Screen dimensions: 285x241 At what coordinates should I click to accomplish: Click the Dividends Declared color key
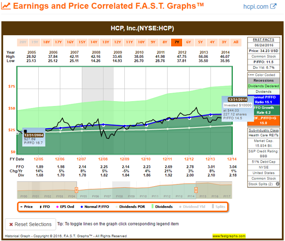tap(263, 86)
